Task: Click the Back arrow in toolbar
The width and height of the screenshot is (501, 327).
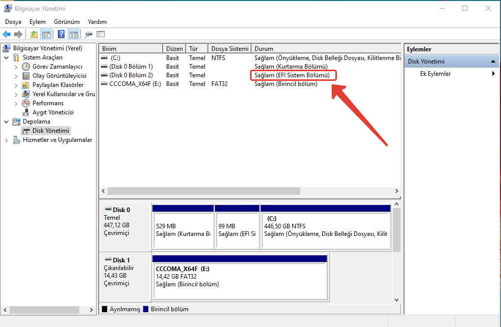Action: [x=7, y=35]
